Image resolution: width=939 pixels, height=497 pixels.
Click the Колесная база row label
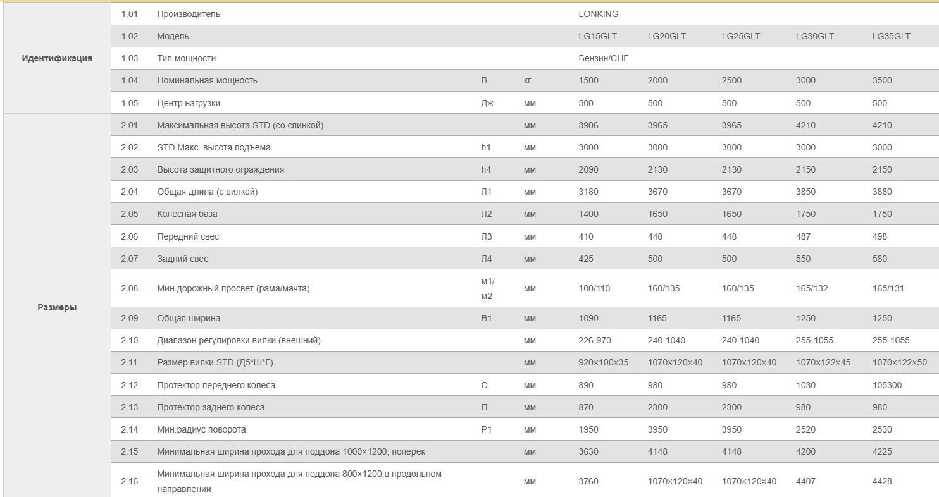tap(187, 214)
